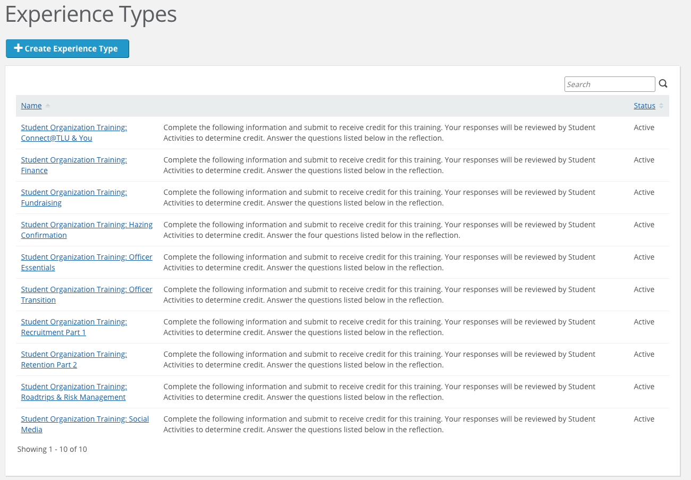Click the Active status in the Social Media row
Screen dimensions: 691x480
644,419
